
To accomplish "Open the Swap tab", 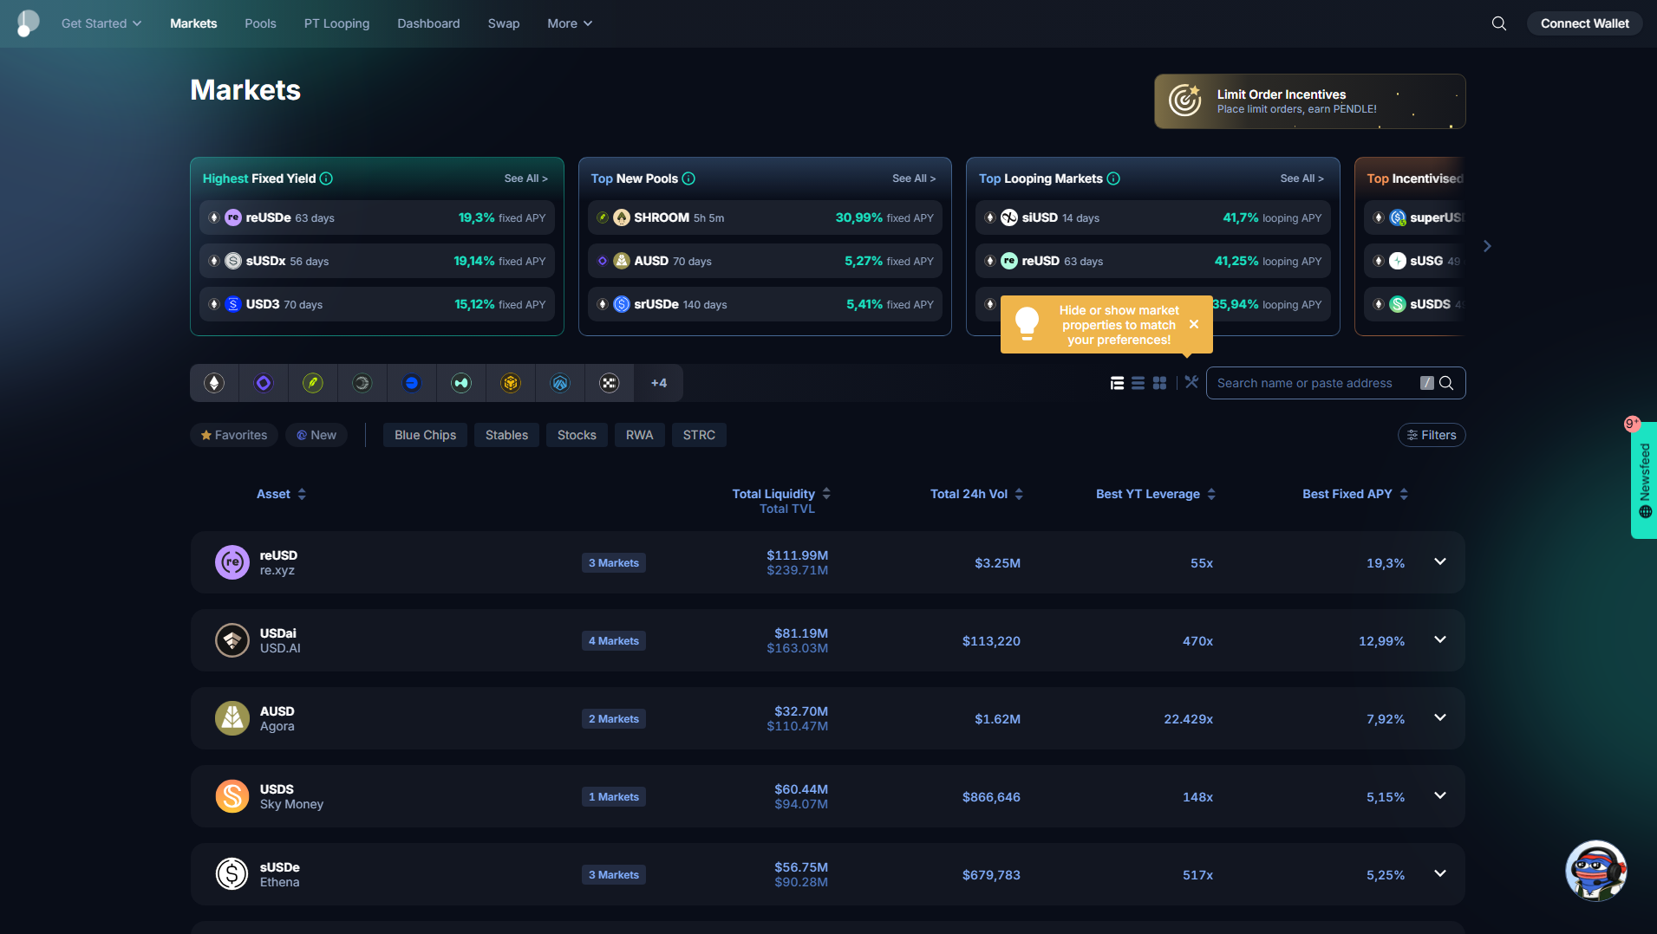I will click(x=504, y=23).
